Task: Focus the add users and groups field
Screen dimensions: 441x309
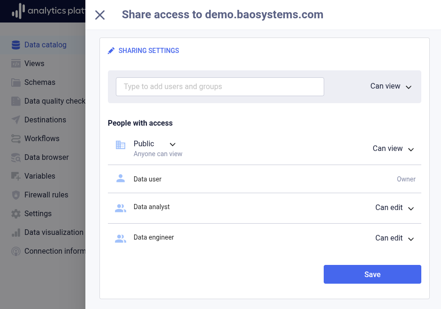Action: 220,87
